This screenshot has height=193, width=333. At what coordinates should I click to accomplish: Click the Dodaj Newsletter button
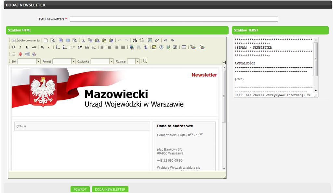[110, 189]
